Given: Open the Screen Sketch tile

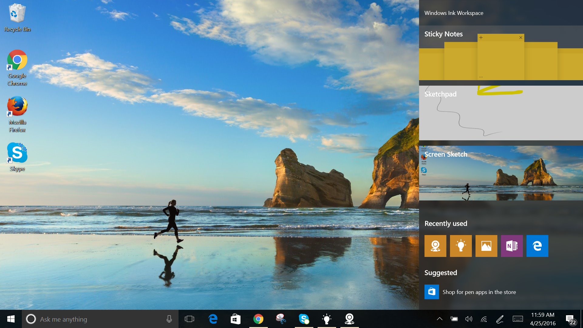Looking at the screenshot, I should (x=501, y=173).
